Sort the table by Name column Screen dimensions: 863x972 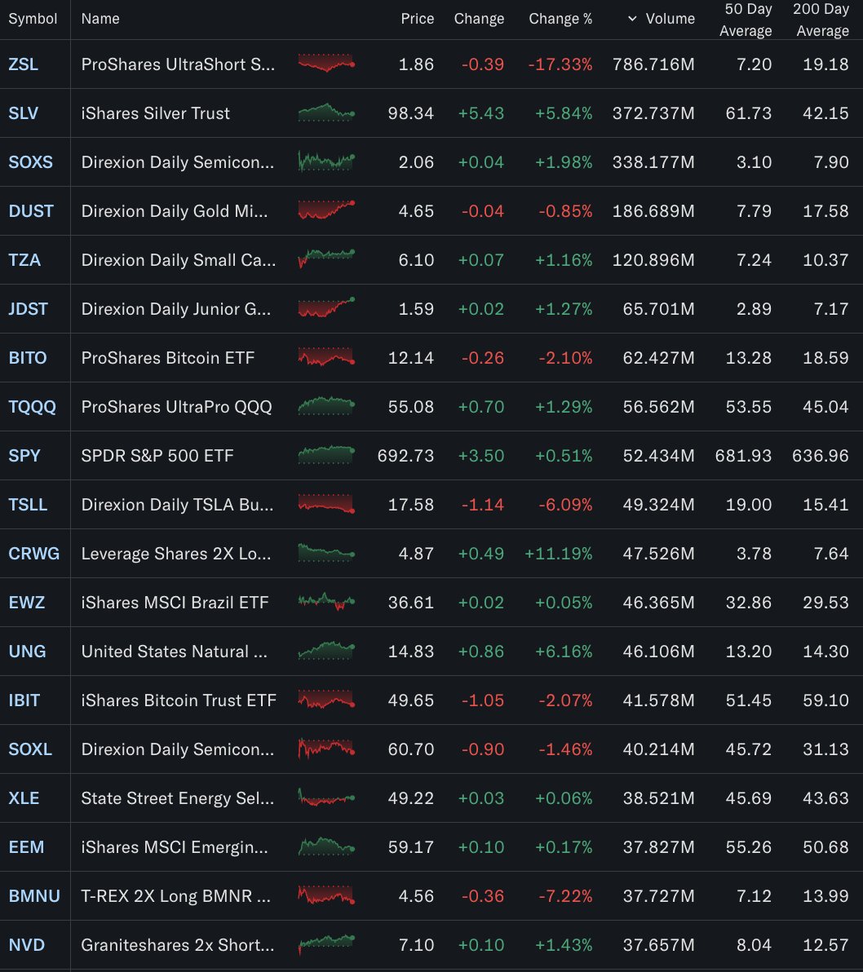pyautogui.click(x=100, y=18)
